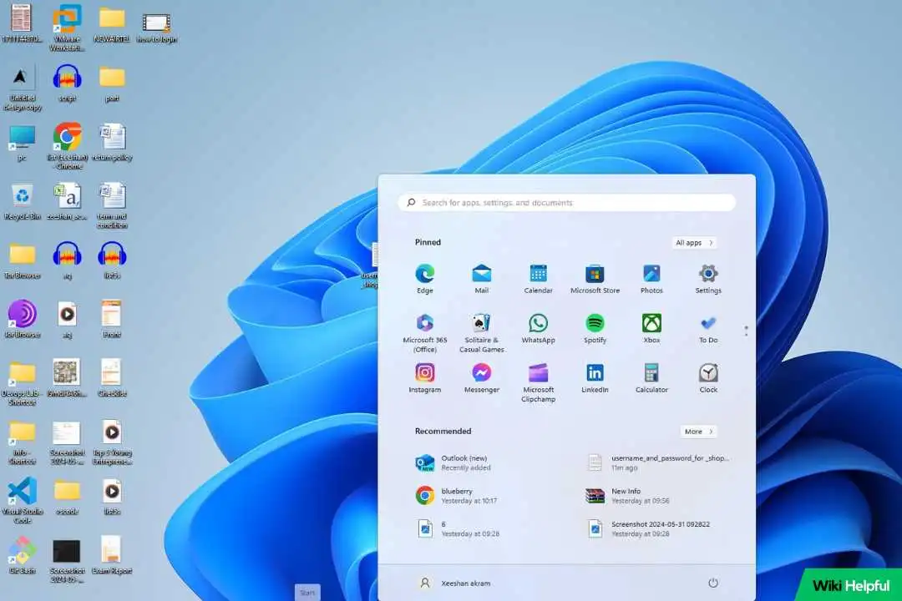
Task: Click the Start menu search box
Action: (x=566, y=203)
